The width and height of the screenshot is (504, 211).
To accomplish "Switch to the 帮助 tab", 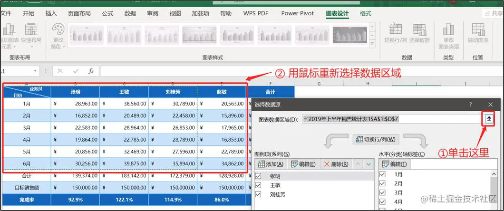I will coord(226,13).
